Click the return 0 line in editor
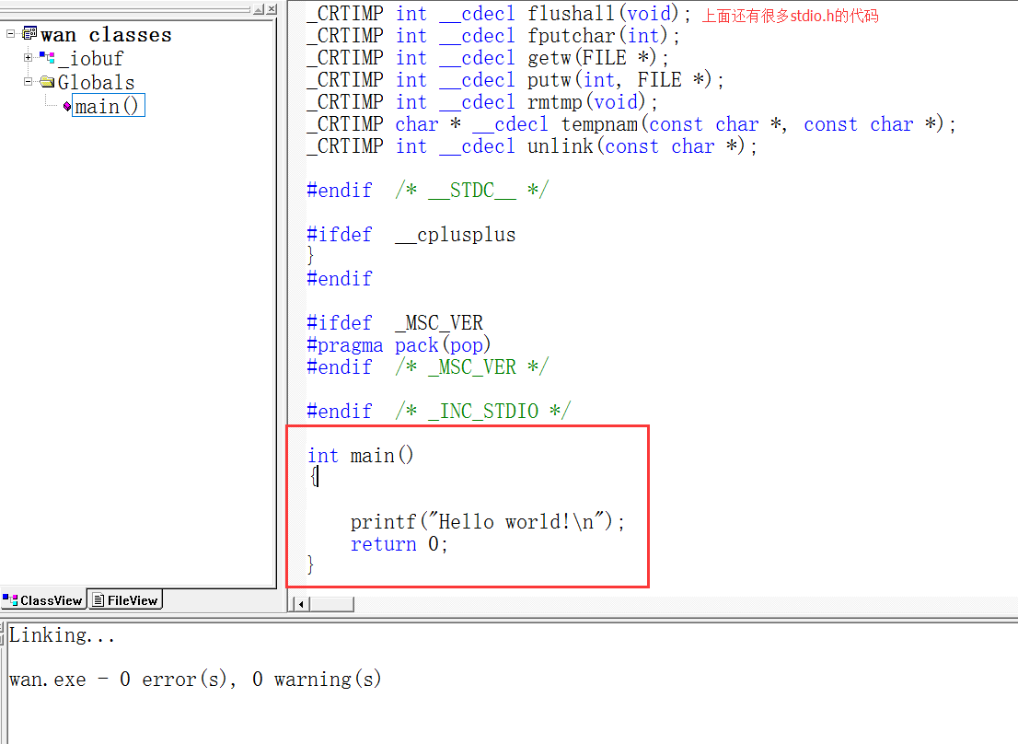This screenshot has height=744, width=1018. point(399,544)
